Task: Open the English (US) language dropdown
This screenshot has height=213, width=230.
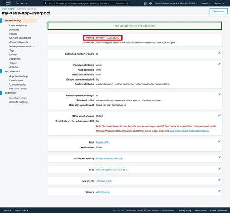Action: tap(21, 210)
